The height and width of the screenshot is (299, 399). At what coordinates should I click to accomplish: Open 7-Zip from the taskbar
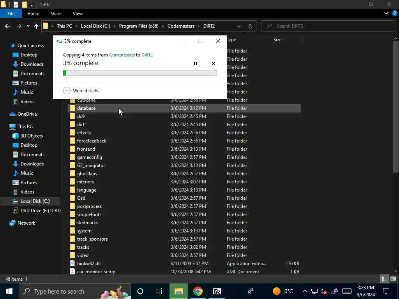click(217, 291)
